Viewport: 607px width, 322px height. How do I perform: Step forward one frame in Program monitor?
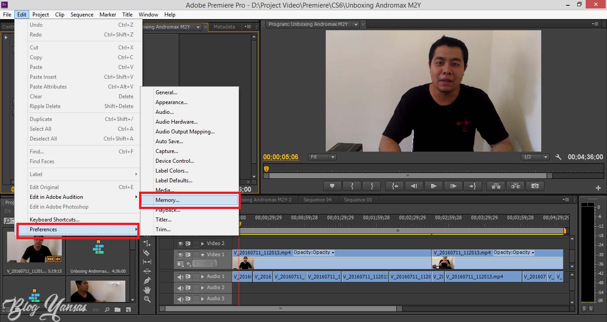coord(453,186)
